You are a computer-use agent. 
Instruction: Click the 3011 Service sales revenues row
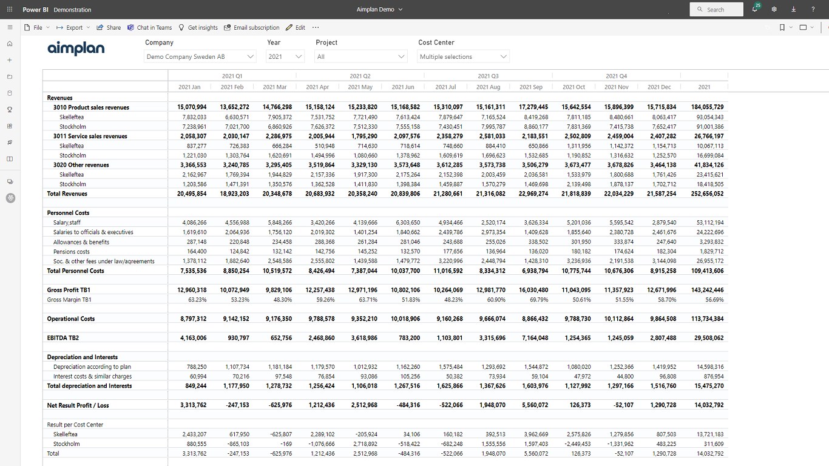[90, 137]
